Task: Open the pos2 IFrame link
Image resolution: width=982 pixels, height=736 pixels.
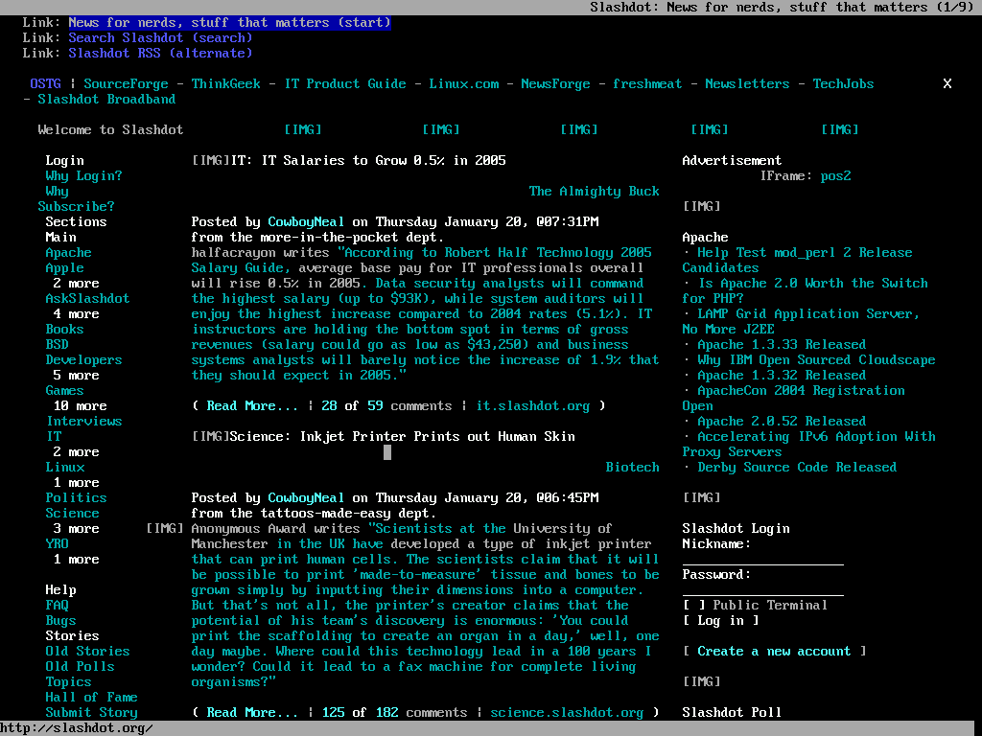Action: pos(835,176)
